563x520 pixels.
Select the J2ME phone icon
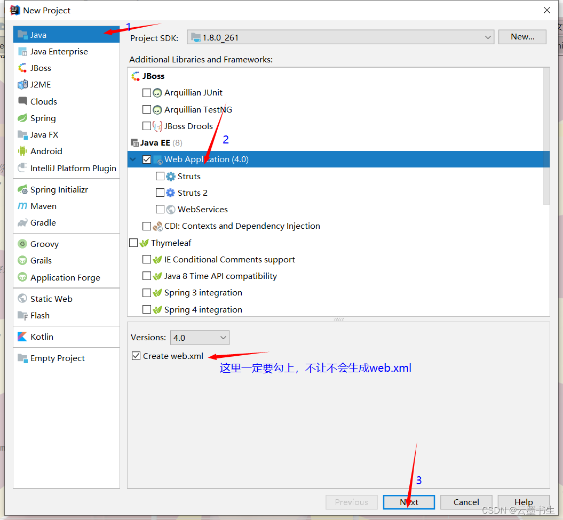pos(22,85)
